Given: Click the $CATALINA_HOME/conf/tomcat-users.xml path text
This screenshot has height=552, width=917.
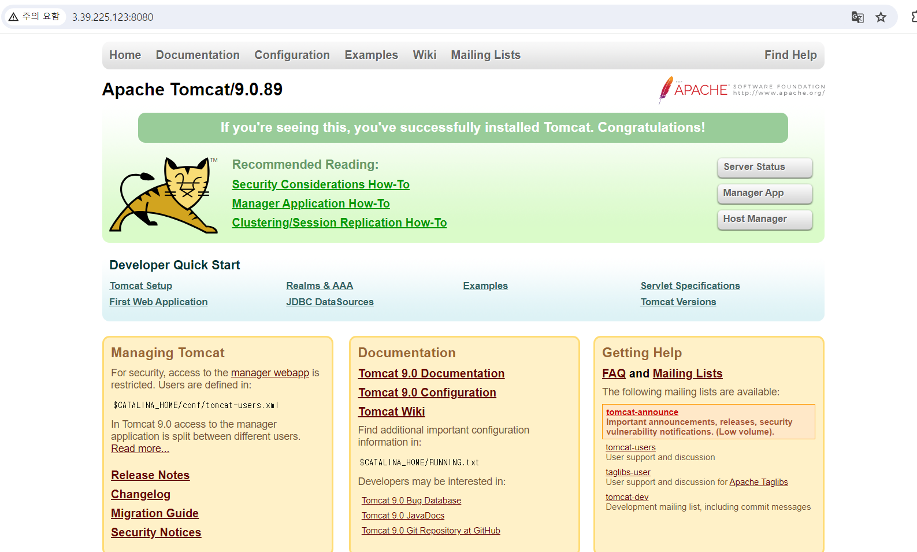Looking at the screenshot, I should [196, 405].
